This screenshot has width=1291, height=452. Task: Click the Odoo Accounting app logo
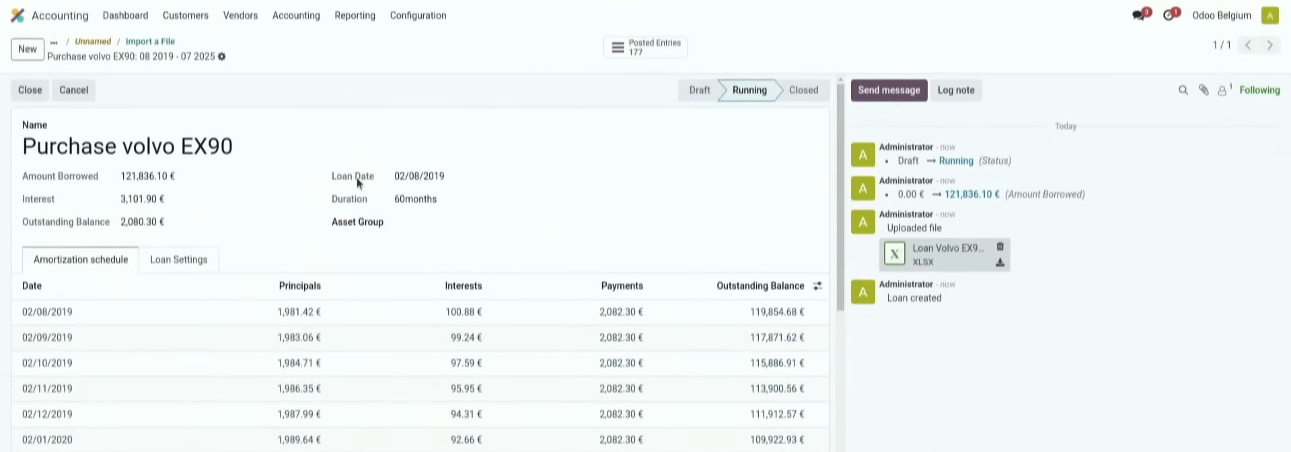(17, 15)
